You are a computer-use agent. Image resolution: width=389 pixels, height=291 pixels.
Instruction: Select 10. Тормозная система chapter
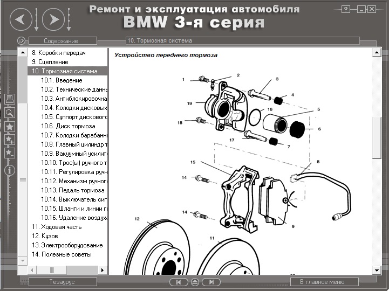click(x=67, y=71)
